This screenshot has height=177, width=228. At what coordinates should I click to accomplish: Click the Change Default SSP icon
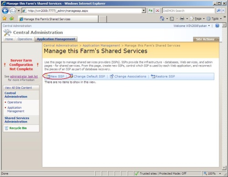[x=71, y=76]
